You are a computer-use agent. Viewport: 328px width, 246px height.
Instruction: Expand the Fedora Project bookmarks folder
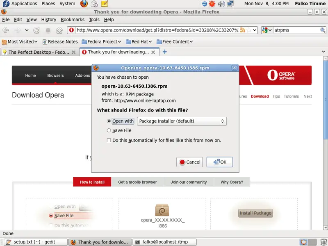(x=101, y=42)
